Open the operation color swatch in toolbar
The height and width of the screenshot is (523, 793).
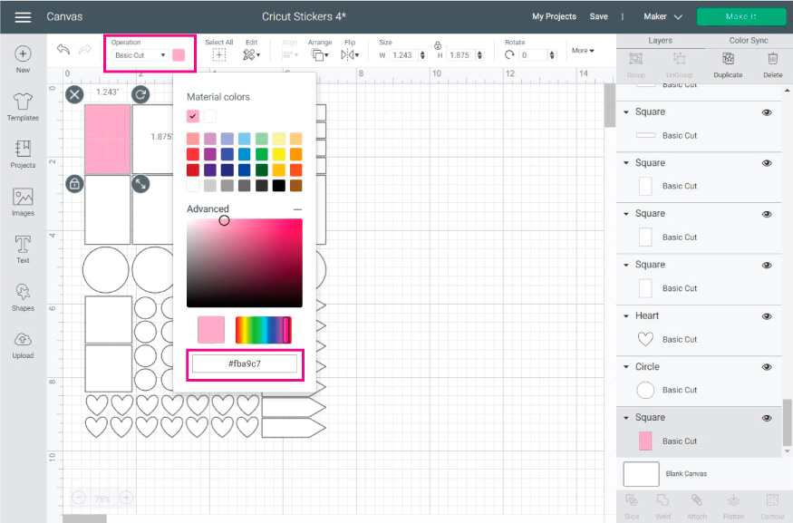179,55
